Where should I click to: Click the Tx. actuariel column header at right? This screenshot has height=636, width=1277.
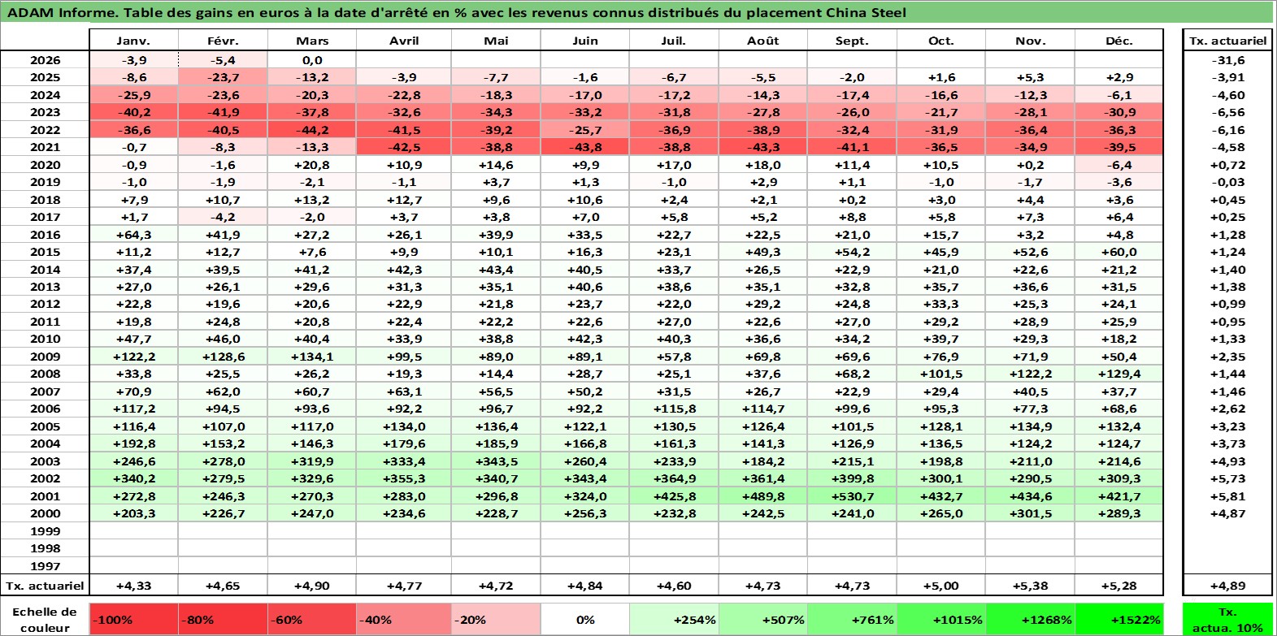[x=1227, y=41]
